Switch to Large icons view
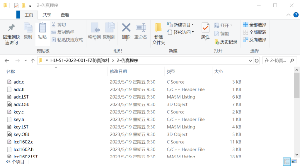Image resolution: width=300 pixels, height=166 pixels. pos(294,162)
